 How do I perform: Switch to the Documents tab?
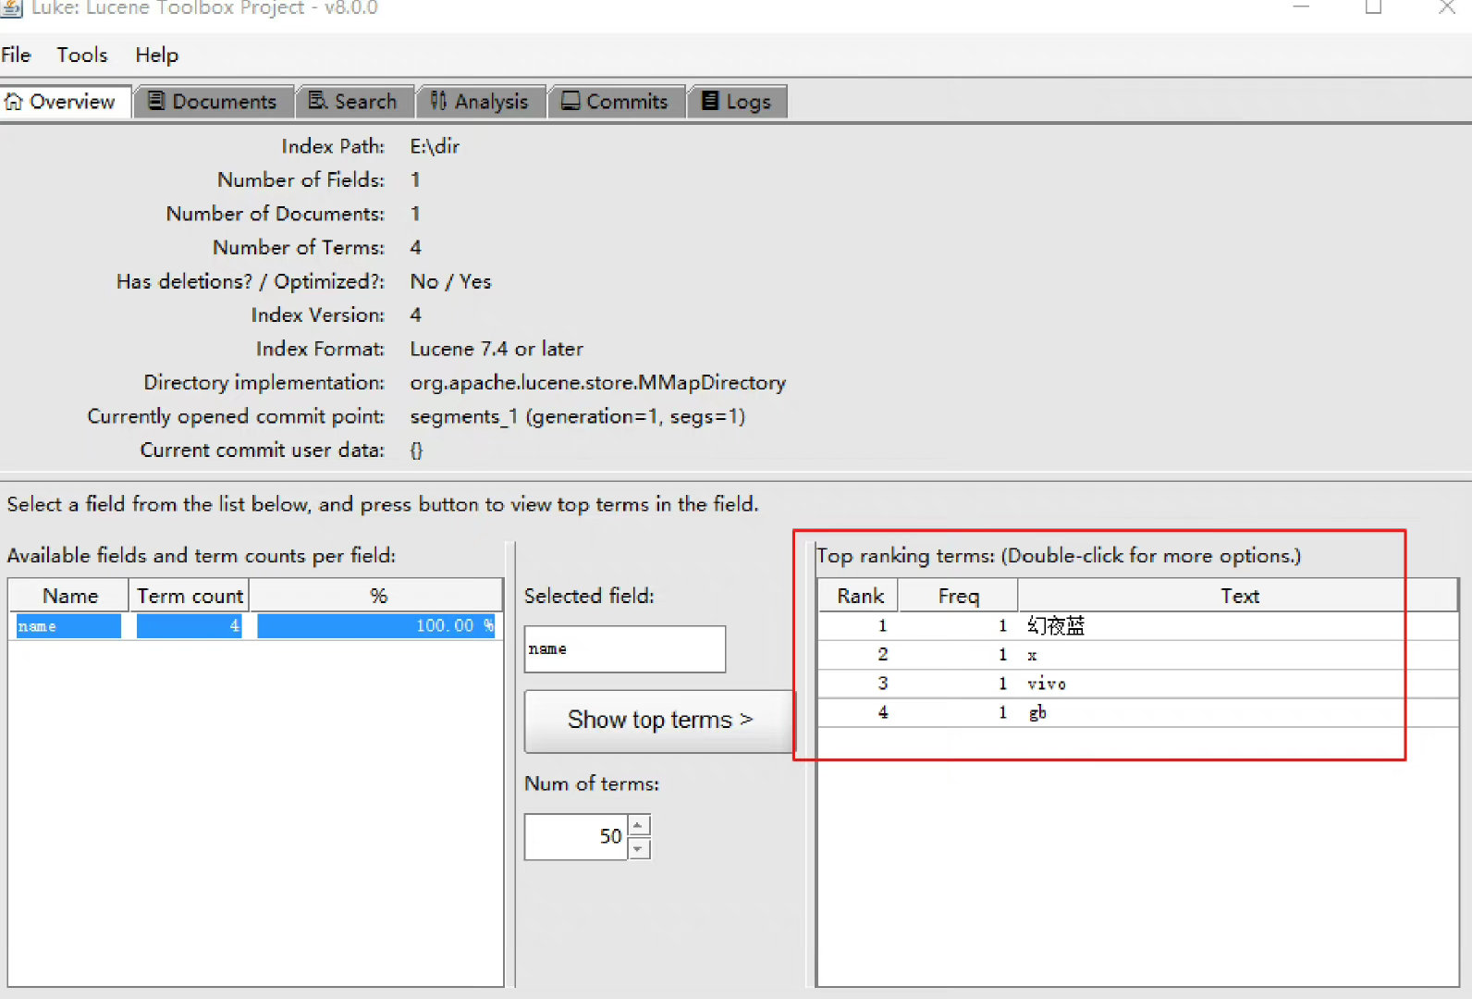[214, 102]
